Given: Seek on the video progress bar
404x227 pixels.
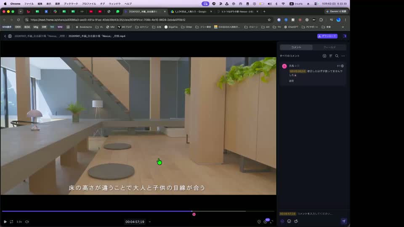Looking at the screenshot, I should (x=138, y=211).
